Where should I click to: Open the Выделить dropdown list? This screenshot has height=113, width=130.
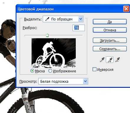(63, 19)
